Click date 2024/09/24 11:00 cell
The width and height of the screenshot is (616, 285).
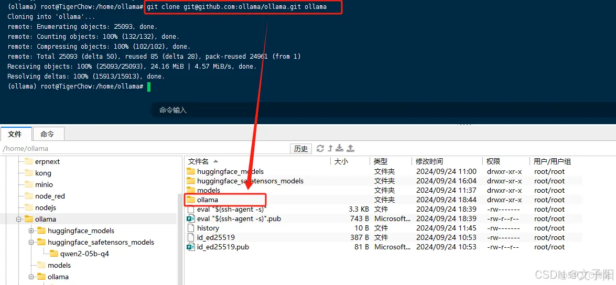(446, 171)
